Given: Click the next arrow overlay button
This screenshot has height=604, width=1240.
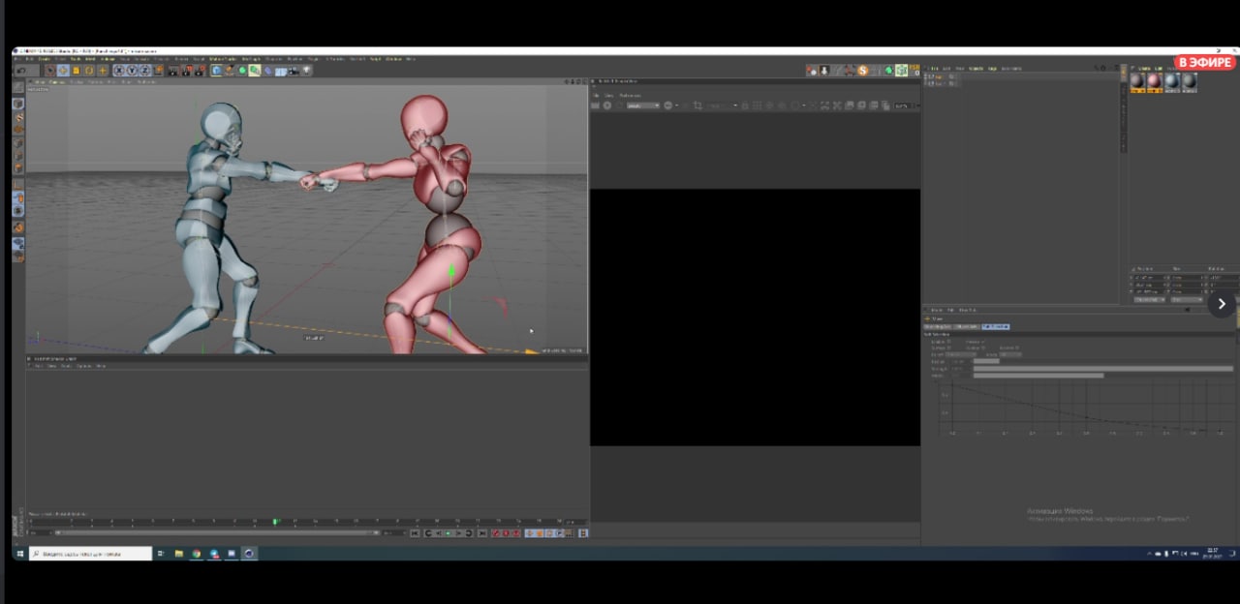Looking at the screenshot, I should point(1222,304).
